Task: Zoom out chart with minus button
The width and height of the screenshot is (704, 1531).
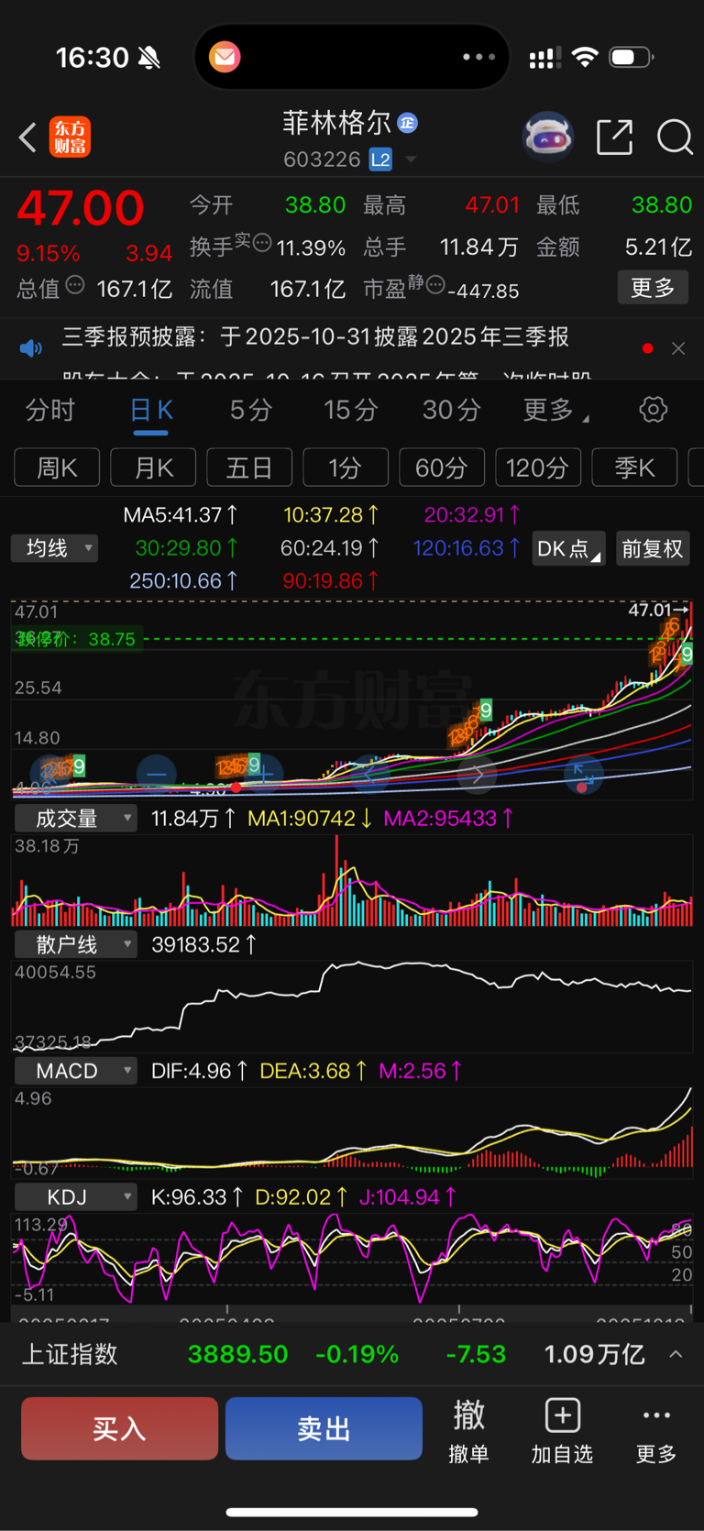Action: pyautogui.click(x=156, y=775)
